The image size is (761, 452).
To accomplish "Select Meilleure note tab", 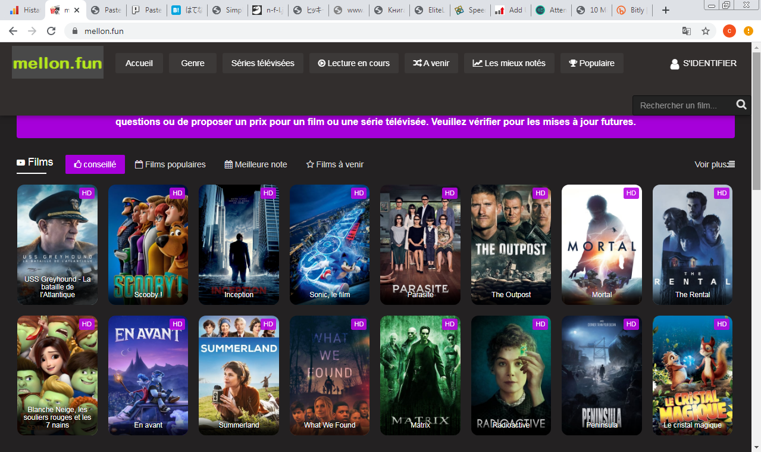I will coord(256,164).
